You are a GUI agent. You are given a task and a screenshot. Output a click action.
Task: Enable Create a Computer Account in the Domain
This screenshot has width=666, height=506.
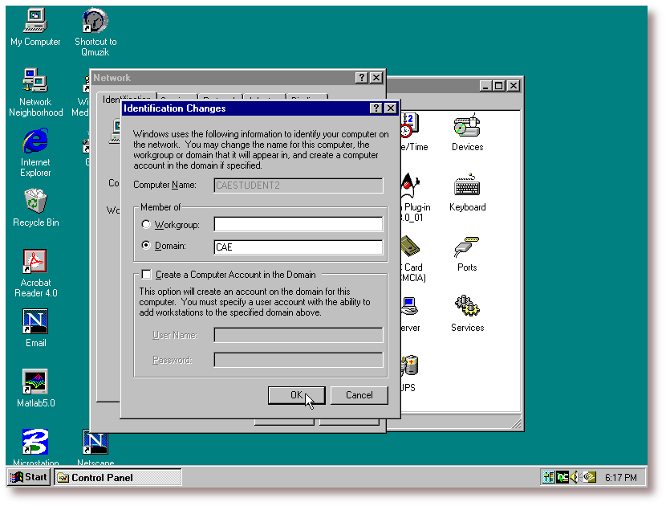click(x=146, y=275)
